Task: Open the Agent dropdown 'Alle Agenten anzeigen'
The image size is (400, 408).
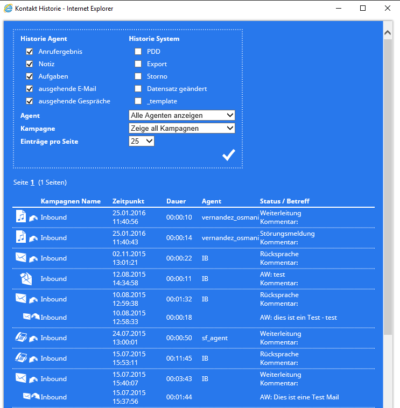Action: tap(182, 115)
